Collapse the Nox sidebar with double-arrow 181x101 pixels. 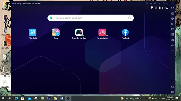[172, 3]
